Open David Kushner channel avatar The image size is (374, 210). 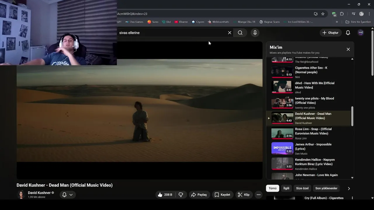coord(21,195)
